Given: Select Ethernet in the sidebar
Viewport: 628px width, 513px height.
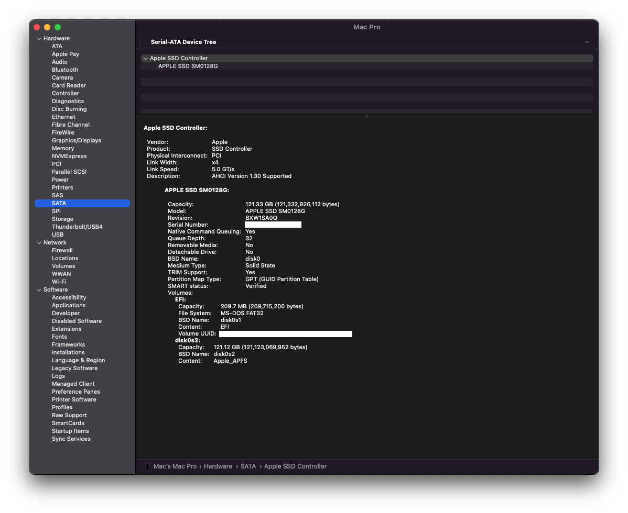Looking at the screenshot, I should click(x=63, y=117).
